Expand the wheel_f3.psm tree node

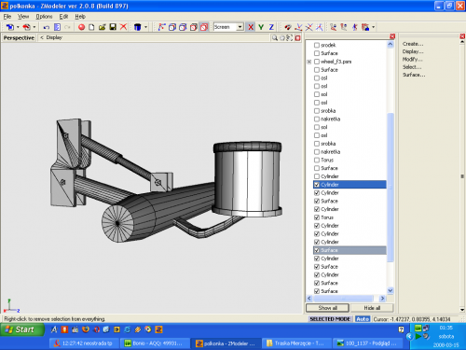point(309,62)
